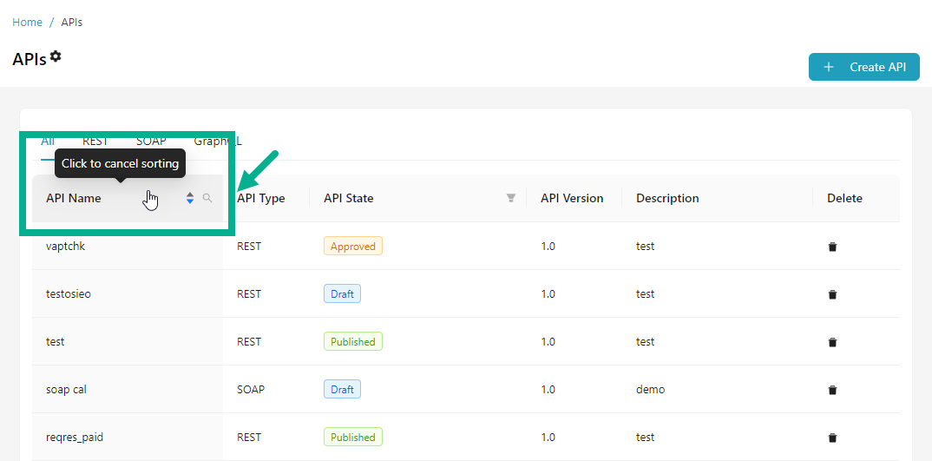Click the Create API button
This screenshot has height=461, width=932.
(863, 67)
